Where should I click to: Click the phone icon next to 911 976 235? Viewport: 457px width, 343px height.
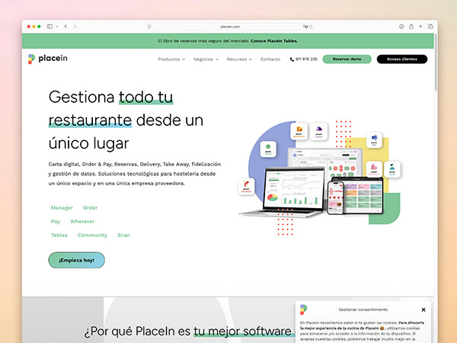point(292,59)
